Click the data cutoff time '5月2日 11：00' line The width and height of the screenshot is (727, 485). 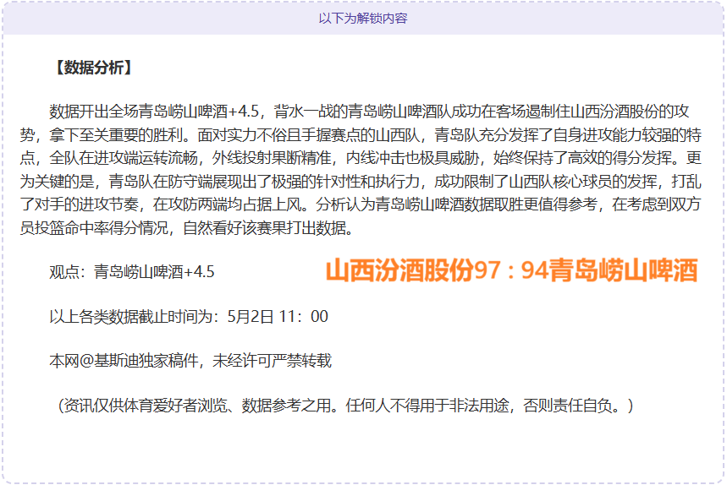tap(189, 317)
